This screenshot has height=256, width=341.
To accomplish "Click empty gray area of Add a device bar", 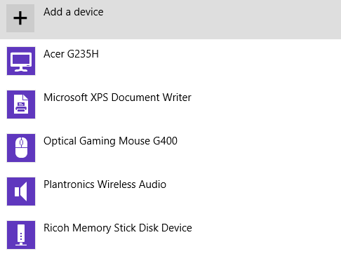I will tap(222, 19).
